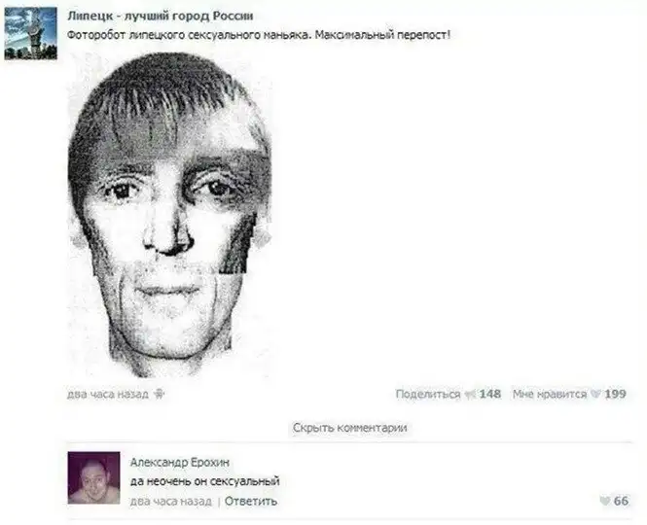Click the comment's два часа назад timestamp

(x=171, y=502)
